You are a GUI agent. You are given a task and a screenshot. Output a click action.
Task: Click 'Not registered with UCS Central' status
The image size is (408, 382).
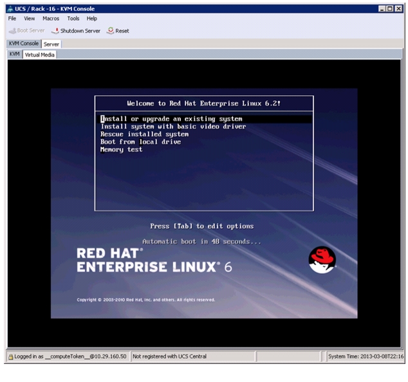click(170, 356)
